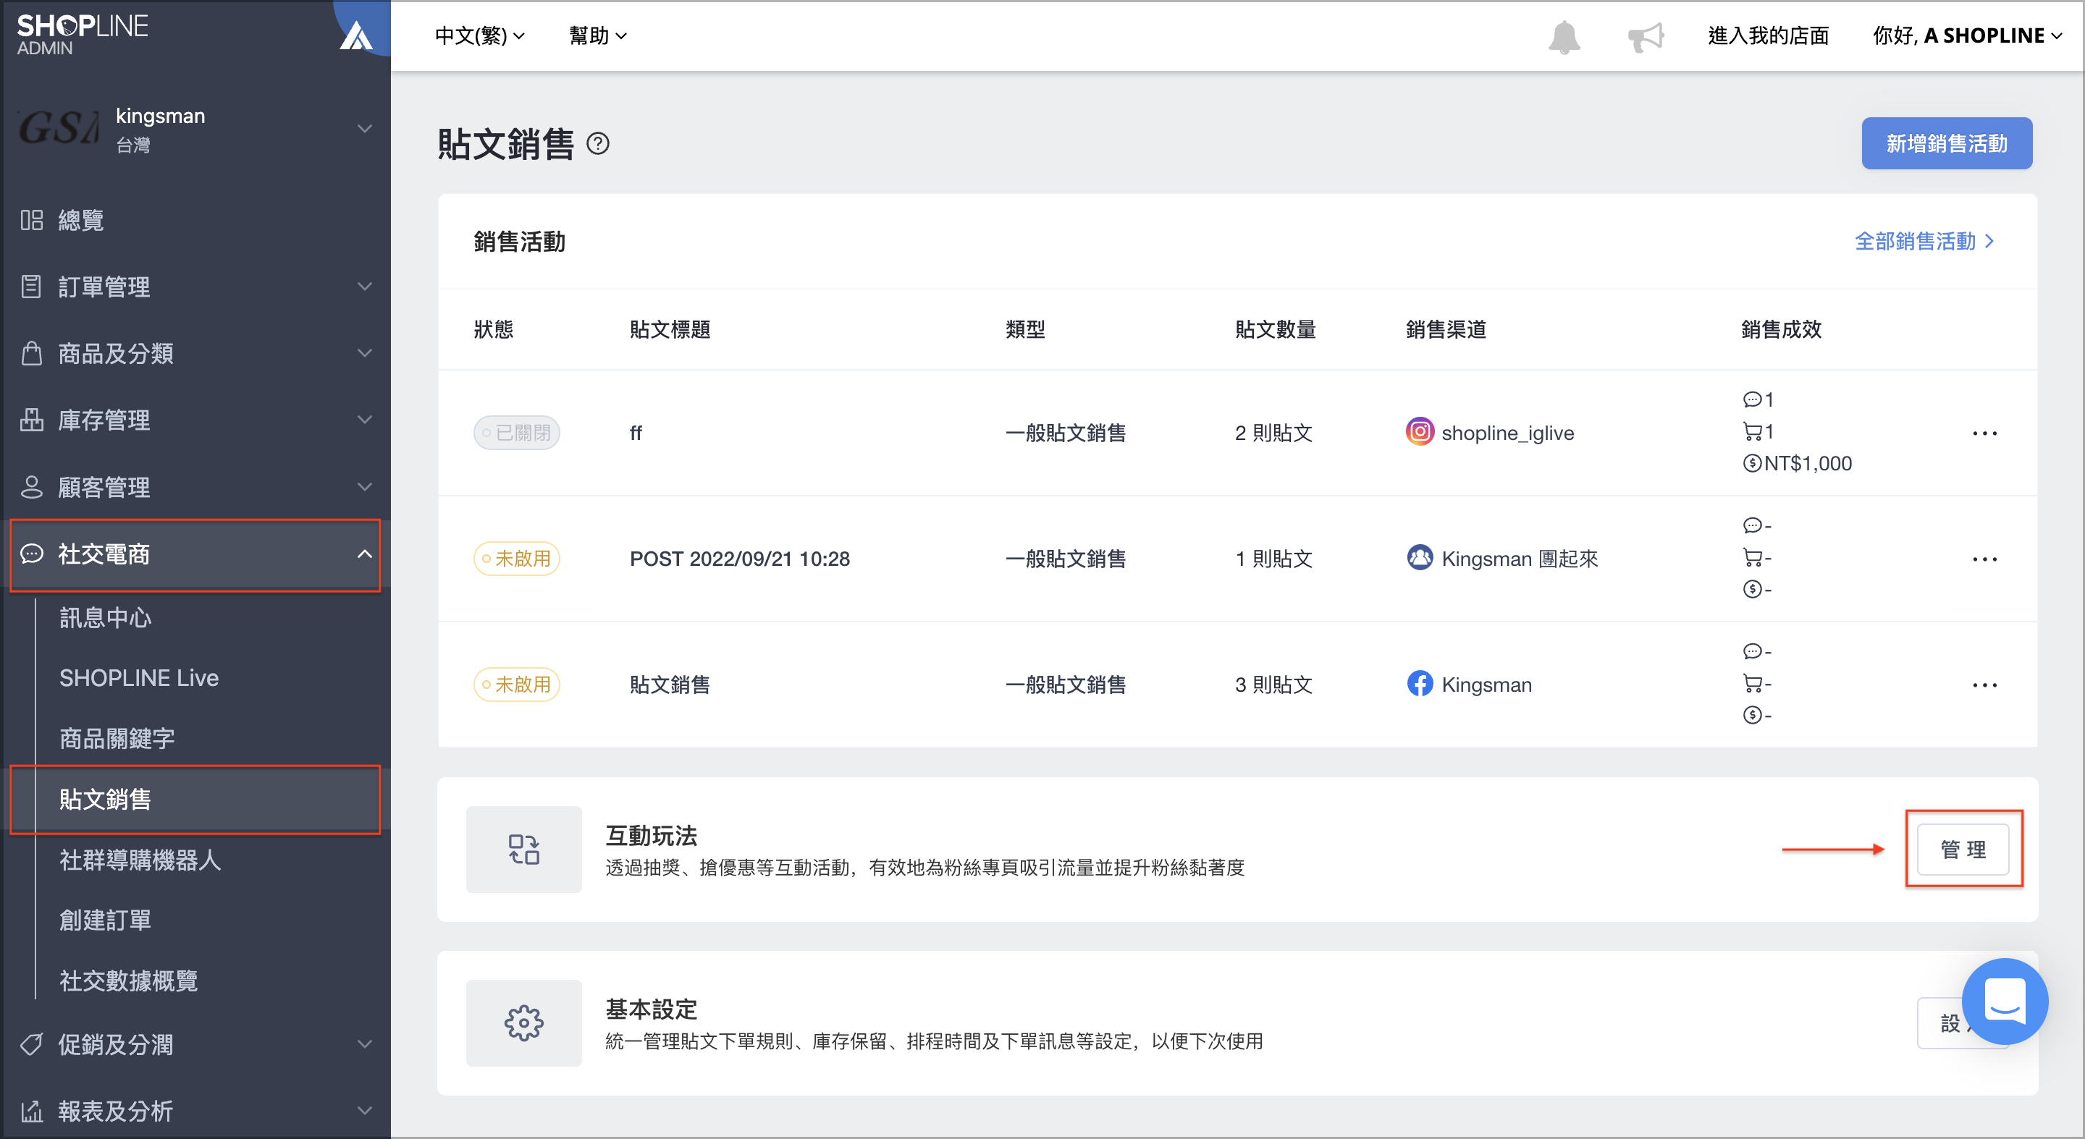Click the Facebook icon next to Kingsman
The image size is (2085, 1139).
point(1419,685)
